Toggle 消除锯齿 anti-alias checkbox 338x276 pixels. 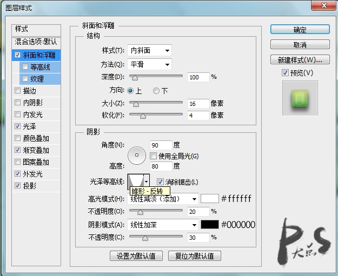point(160,182)
